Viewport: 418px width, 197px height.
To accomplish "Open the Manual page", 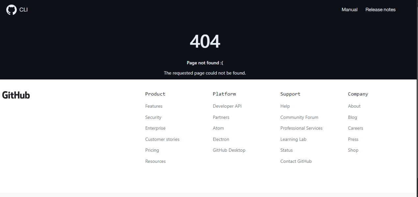I will 349,10.
